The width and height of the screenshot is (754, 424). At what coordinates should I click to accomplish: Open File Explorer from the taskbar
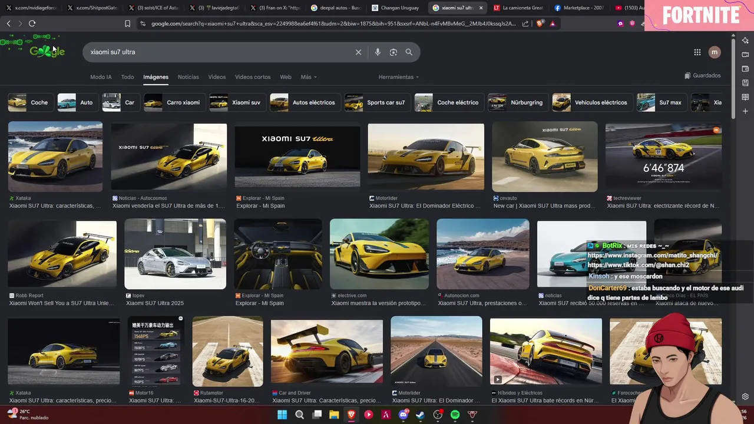334,415
